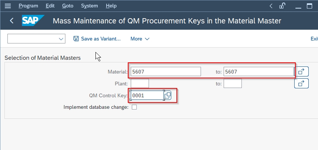Expand the command field dropdown
Image resolution: width=318 pixels, height=150 pixels.
click(x=61, y=39)
